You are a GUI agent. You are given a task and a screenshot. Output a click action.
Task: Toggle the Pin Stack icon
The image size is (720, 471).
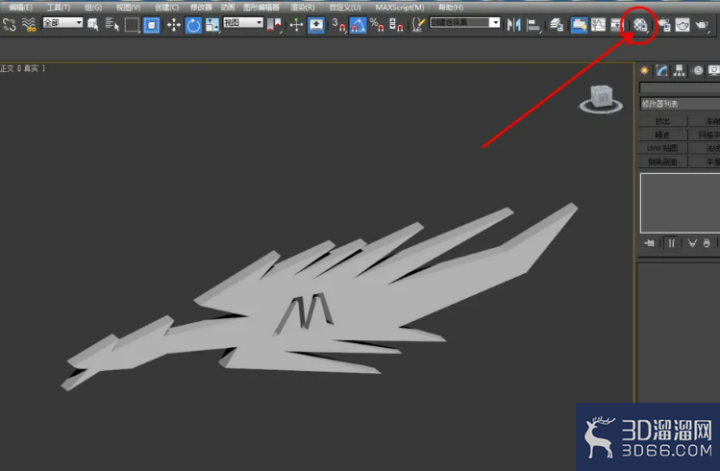[649, 243]
